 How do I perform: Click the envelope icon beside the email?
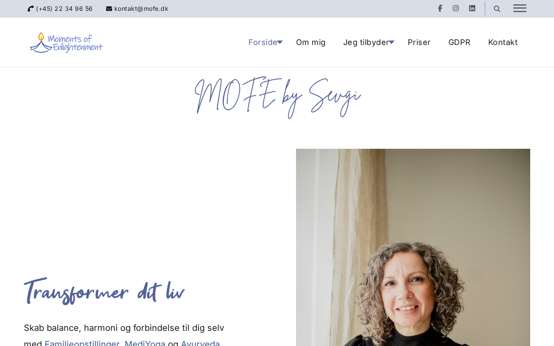pos(109,9)
